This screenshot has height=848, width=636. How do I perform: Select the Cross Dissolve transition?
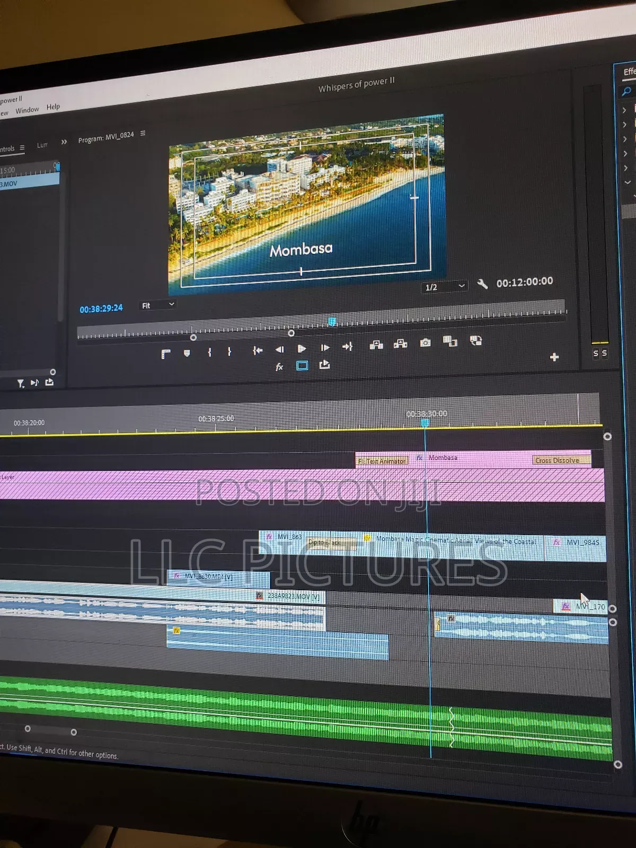(x=561, y=460)
